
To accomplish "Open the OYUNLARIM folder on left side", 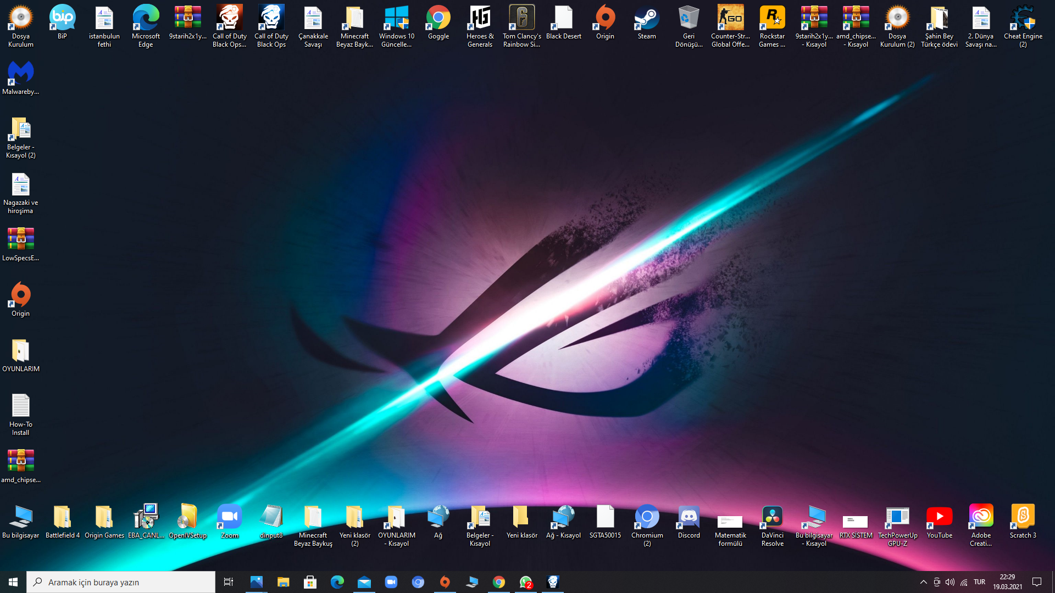I will tap(20, 354).
